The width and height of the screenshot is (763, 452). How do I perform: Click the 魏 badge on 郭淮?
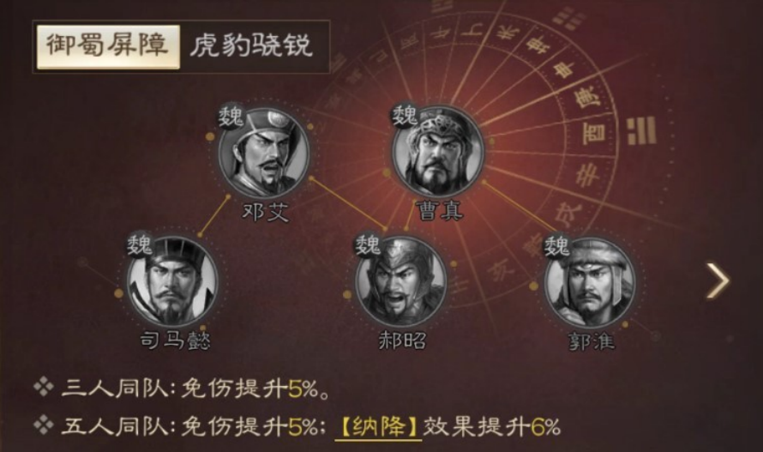556,245
